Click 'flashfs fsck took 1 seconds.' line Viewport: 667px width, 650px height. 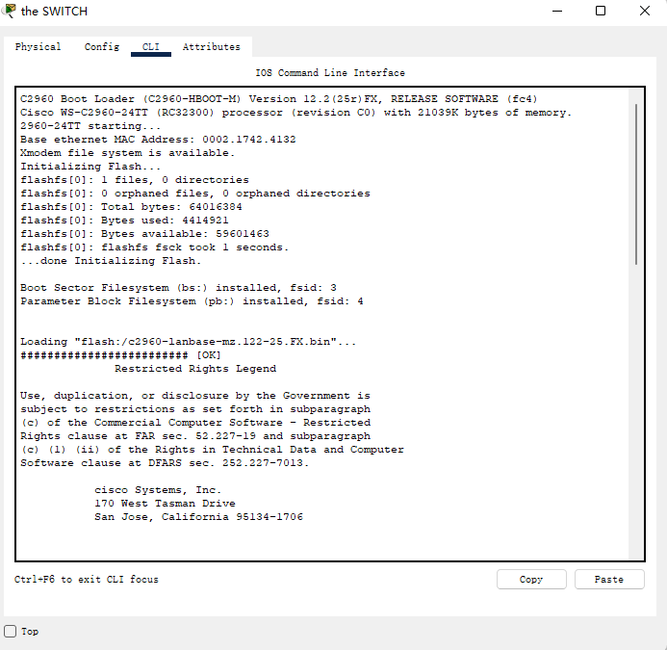[154, 247]
